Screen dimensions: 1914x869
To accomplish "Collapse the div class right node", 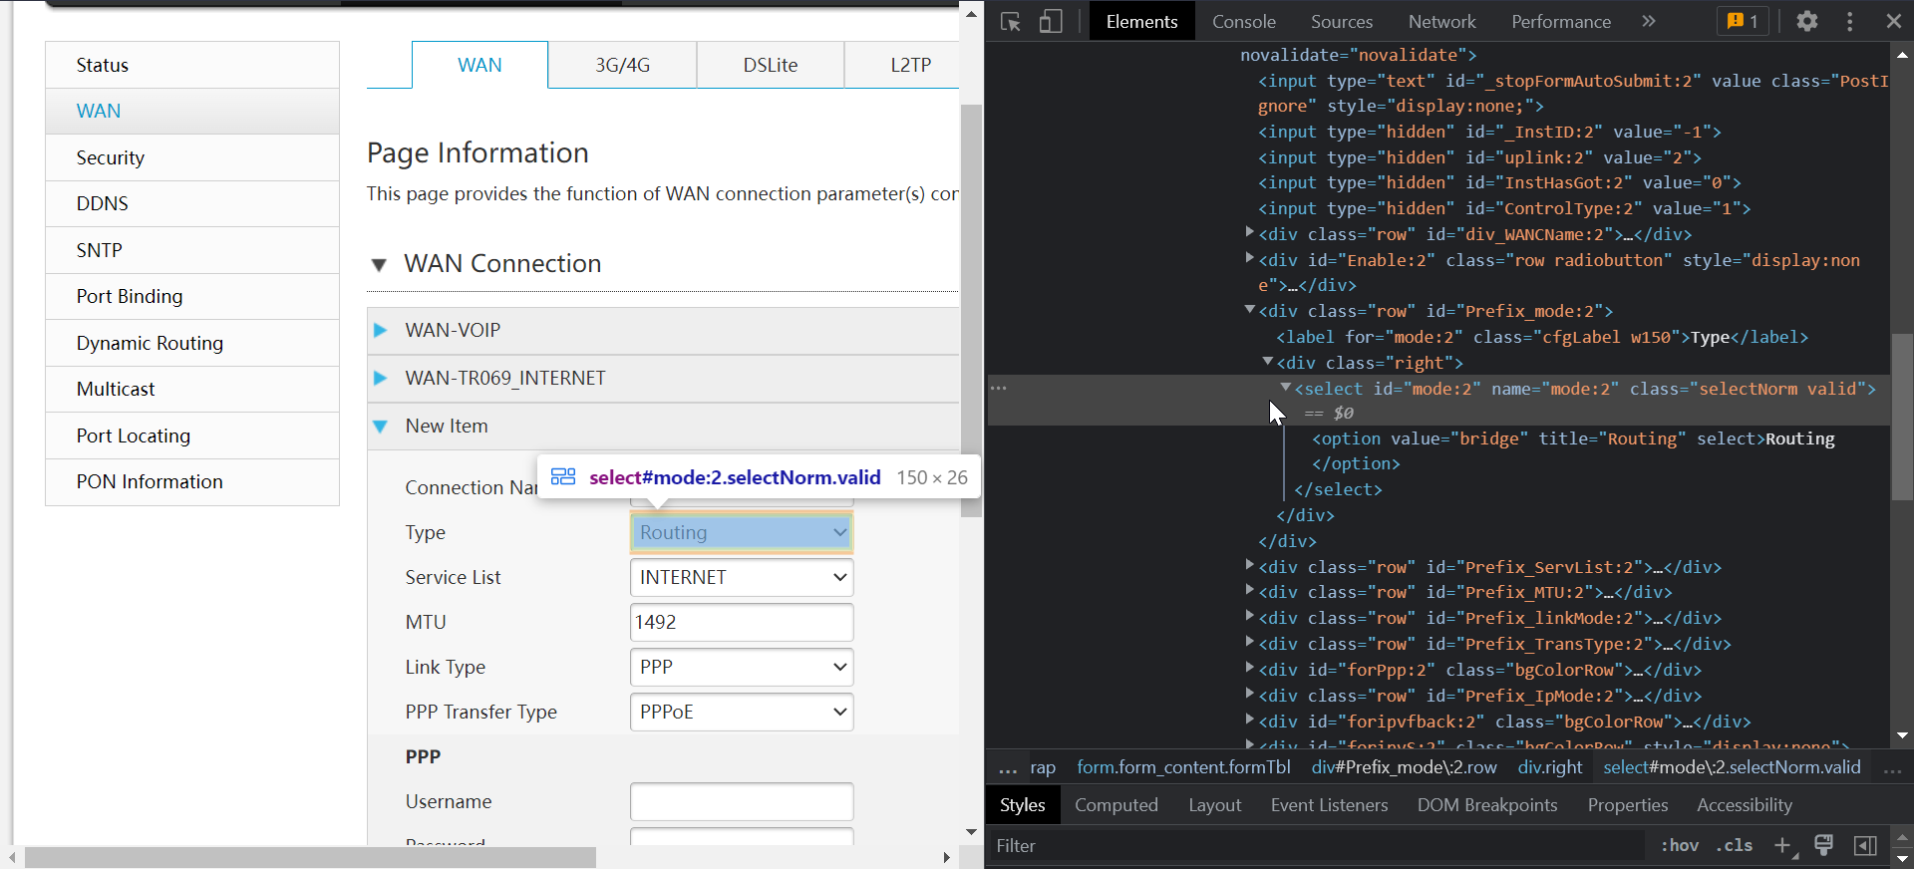I will [x=1267, y=361].
